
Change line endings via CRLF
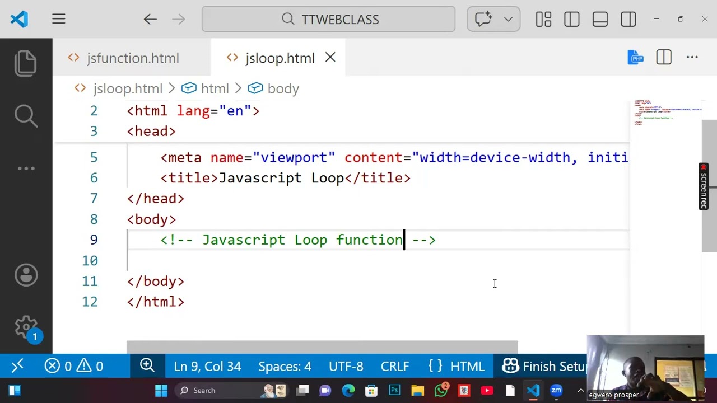[395, 366]
